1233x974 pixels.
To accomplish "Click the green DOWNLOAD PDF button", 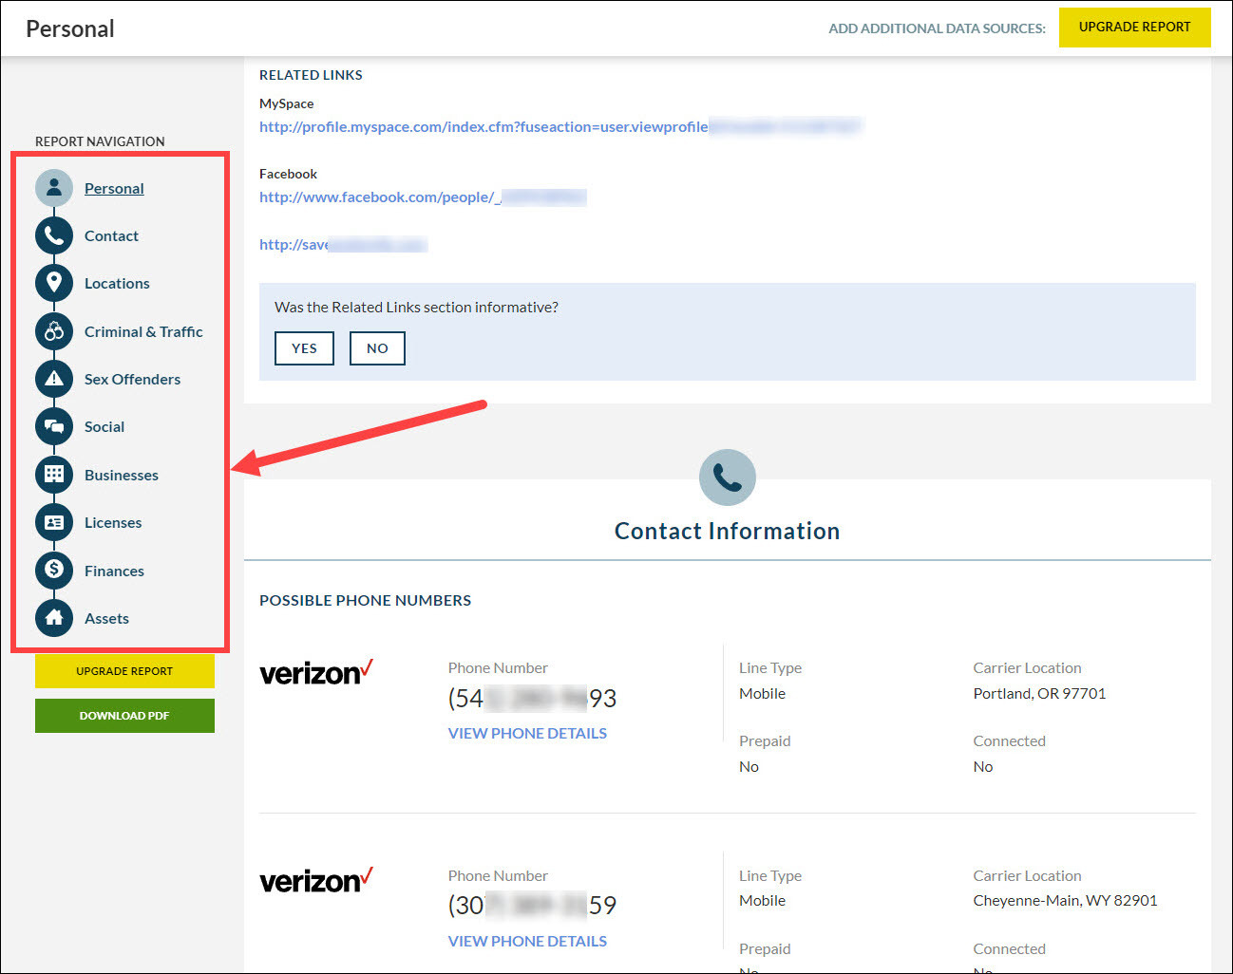I will point(124,716).
